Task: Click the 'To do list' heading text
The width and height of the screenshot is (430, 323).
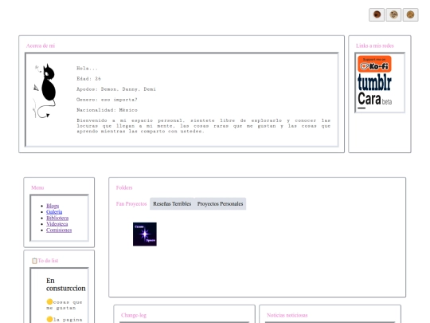Action: 48,261
